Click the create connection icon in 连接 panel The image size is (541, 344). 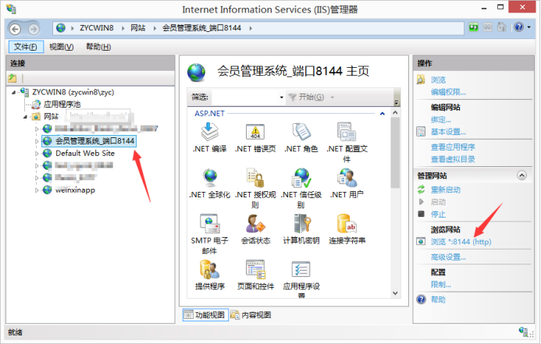12,79
